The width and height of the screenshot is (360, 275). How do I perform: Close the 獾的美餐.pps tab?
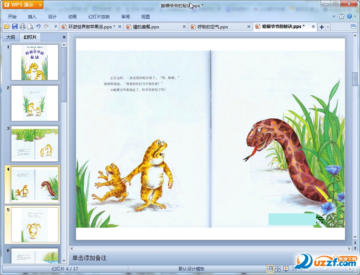[184, 27]
